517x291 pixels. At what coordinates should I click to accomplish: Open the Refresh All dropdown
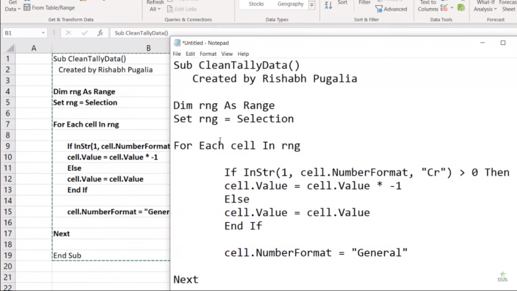tap(154, 9)
